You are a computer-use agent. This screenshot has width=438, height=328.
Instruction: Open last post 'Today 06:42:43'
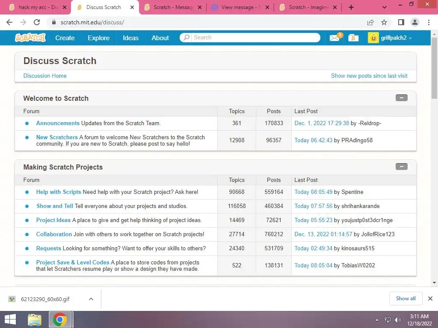(x=314, y=140)
